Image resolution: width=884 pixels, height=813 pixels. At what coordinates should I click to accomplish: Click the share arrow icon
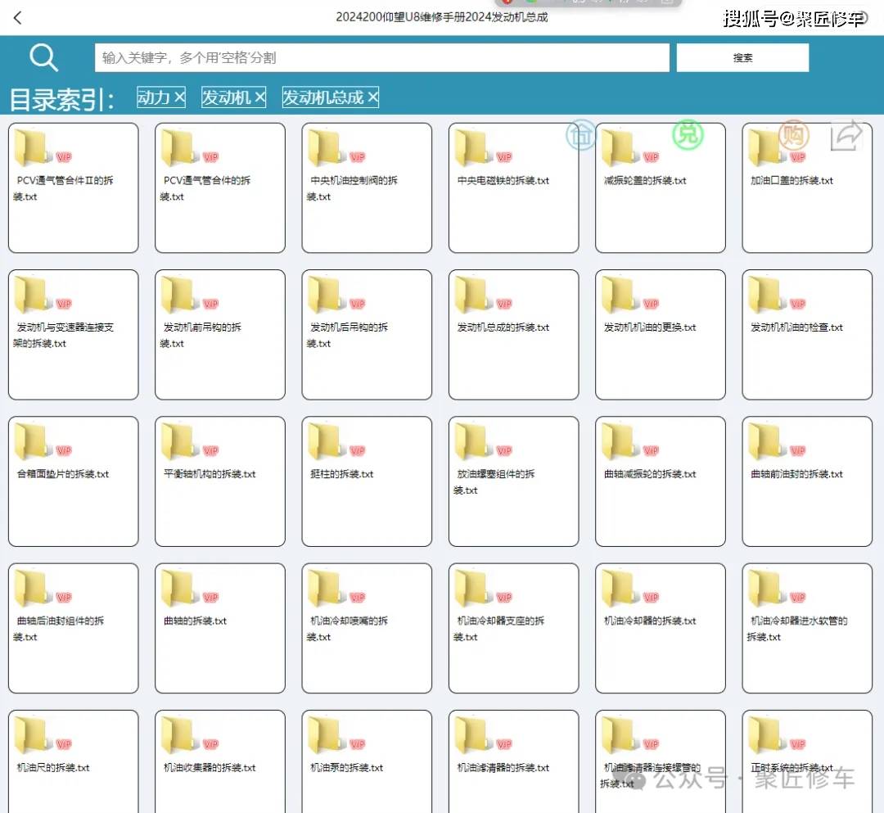(846, 135)
